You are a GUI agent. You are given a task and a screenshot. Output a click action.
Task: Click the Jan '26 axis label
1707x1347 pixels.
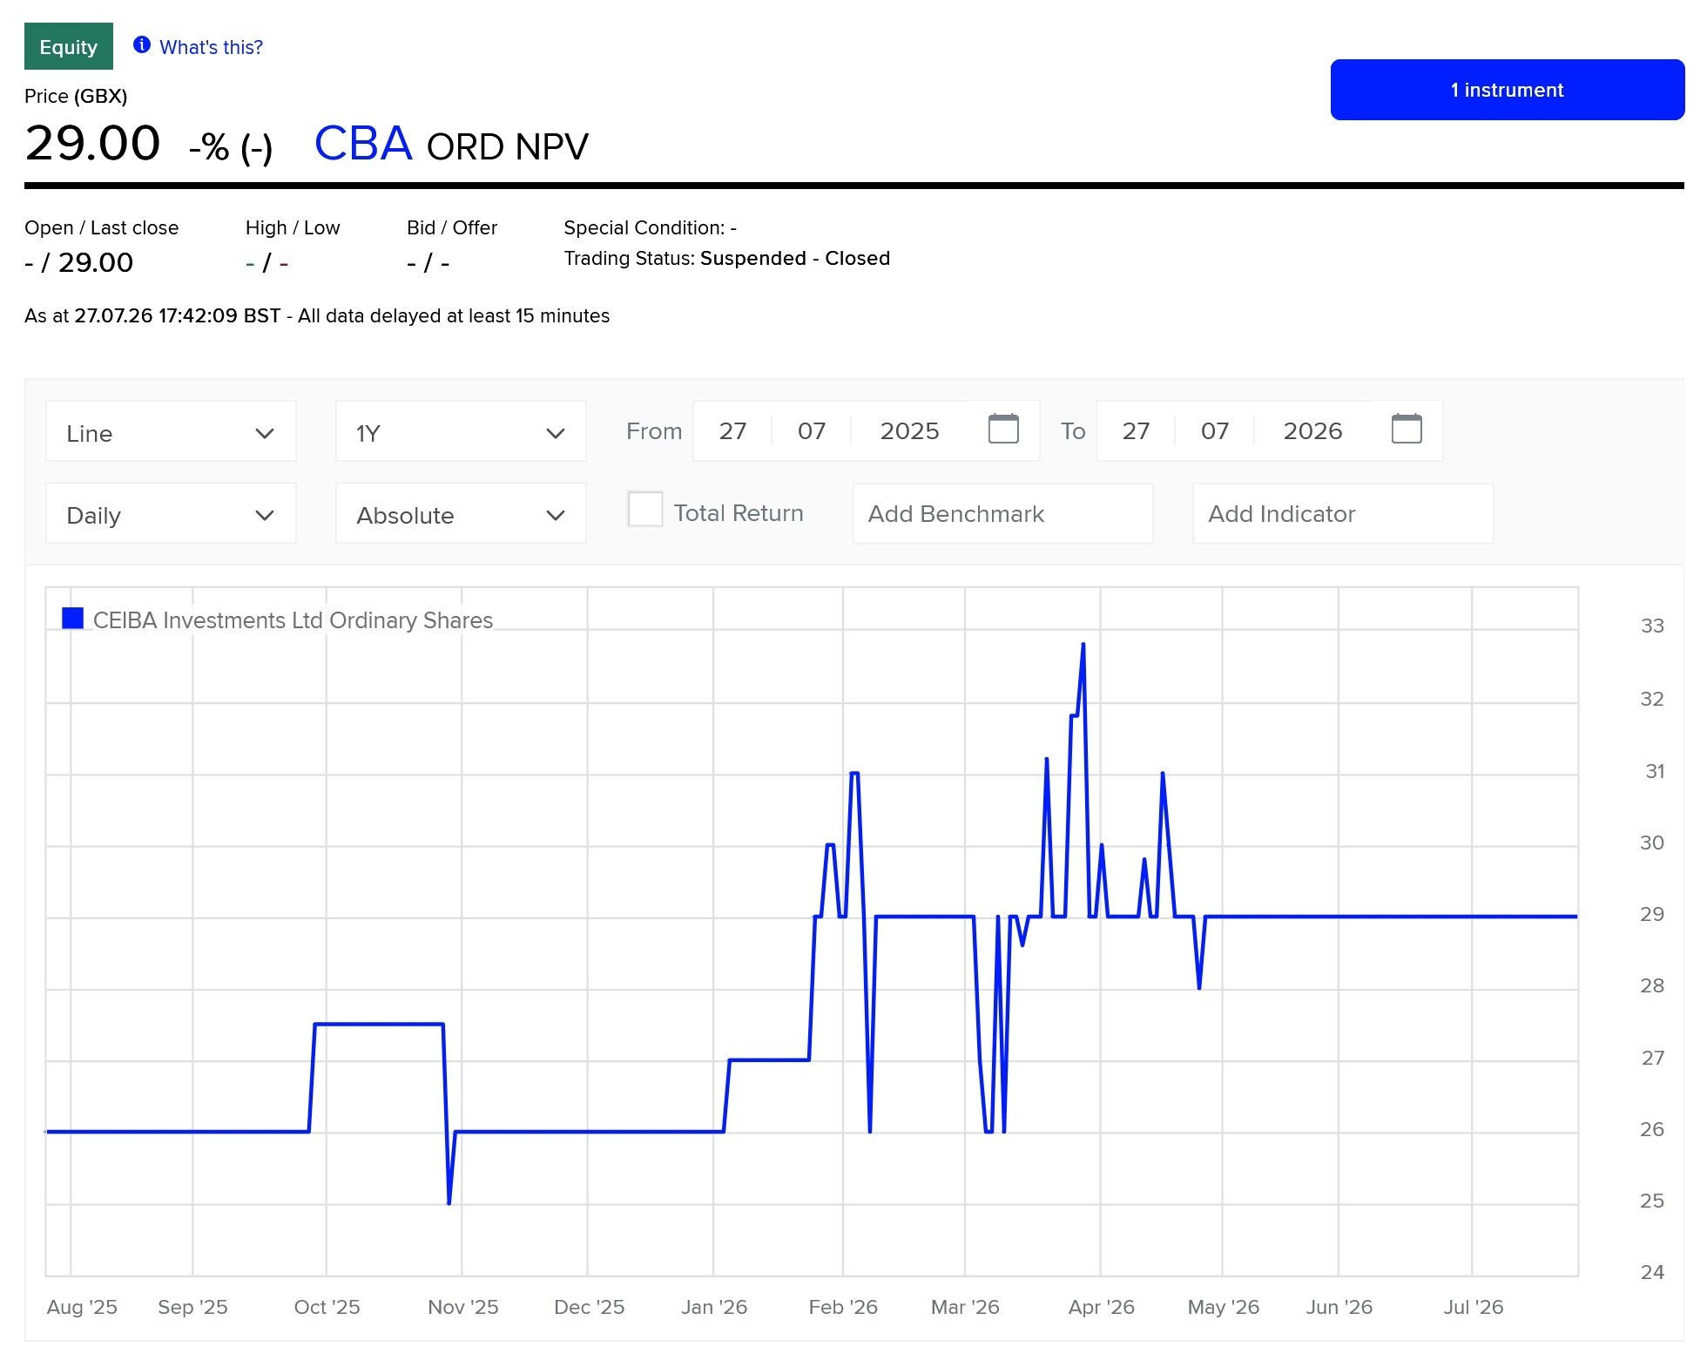[x=714, y=1307]
